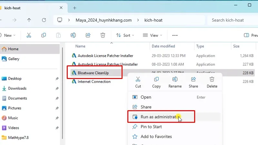Click the This PC monitor icon in the address bar
Screen dimensions: 258x145
pos(60,20)
